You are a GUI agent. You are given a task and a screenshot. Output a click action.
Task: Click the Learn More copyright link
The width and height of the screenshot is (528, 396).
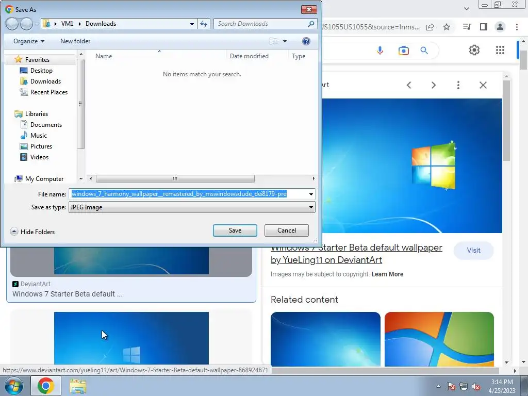coord(387,274)
